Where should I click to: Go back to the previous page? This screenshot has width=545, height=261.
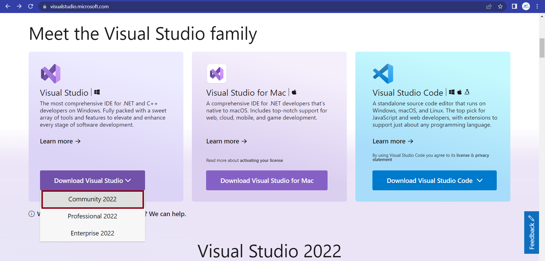tap(8, 6)
